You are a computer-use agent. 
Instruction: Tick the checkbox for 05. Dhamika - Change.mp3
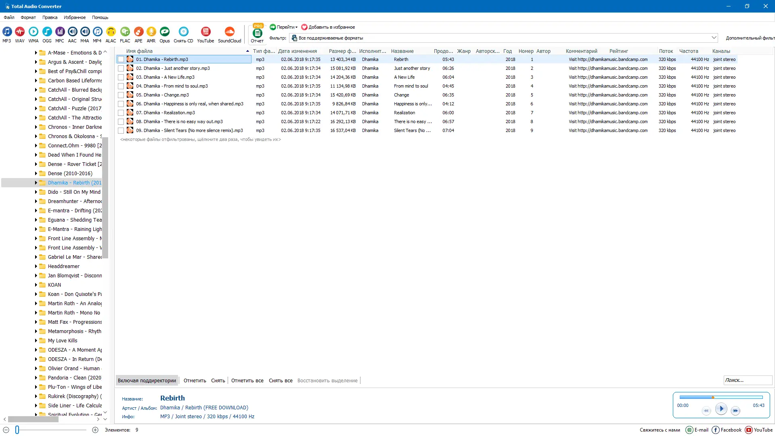(121, 95)
